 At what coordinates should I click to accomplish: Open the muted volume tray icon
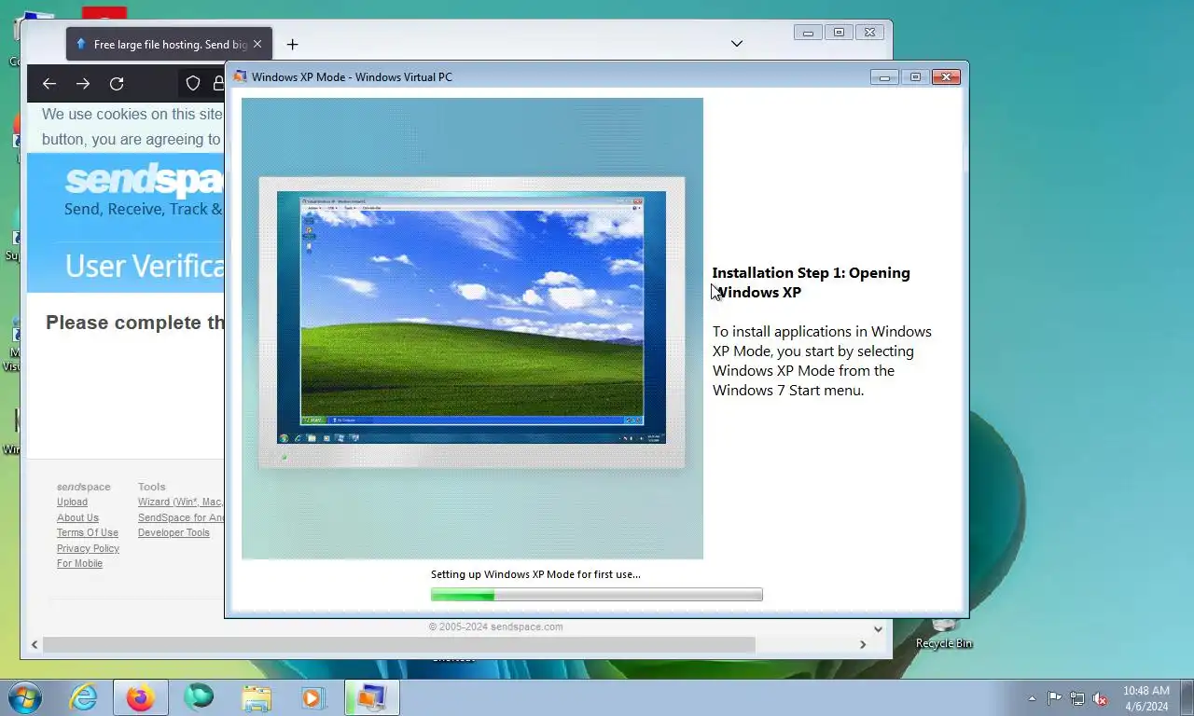point(1101,698)
